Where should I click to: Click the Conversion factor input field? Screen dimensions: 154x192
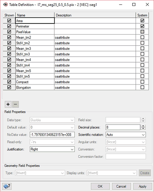126,157
